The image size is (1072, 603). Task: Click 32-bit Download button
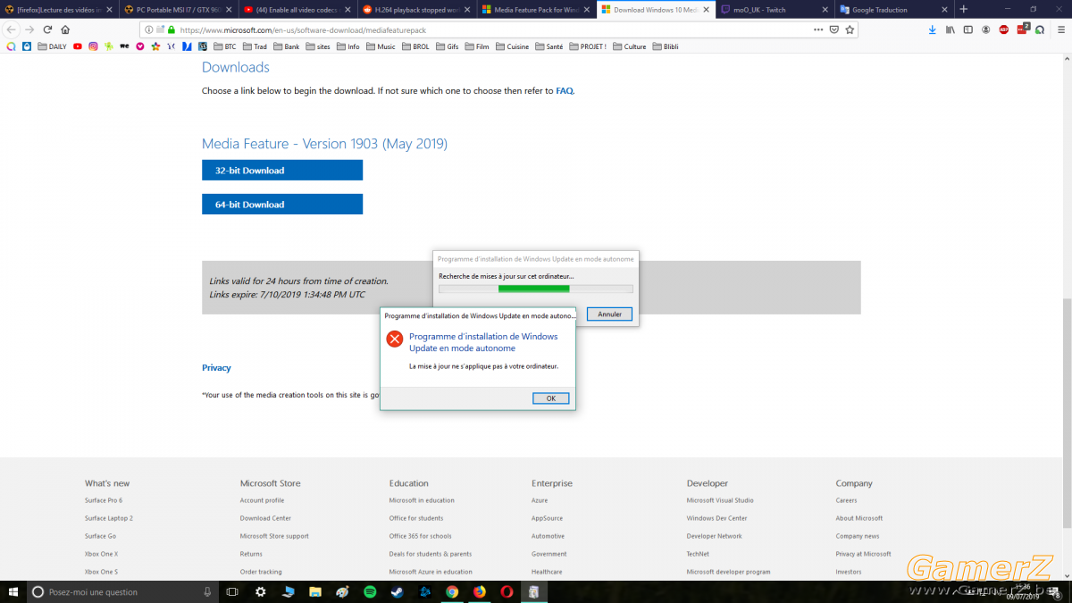click(x=282, y=171)
